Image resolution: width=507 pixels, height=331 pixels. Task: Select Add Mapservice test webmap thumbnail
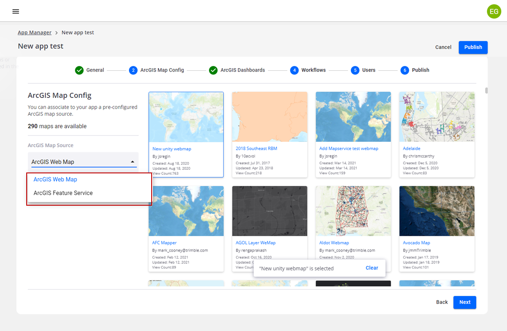353,117
